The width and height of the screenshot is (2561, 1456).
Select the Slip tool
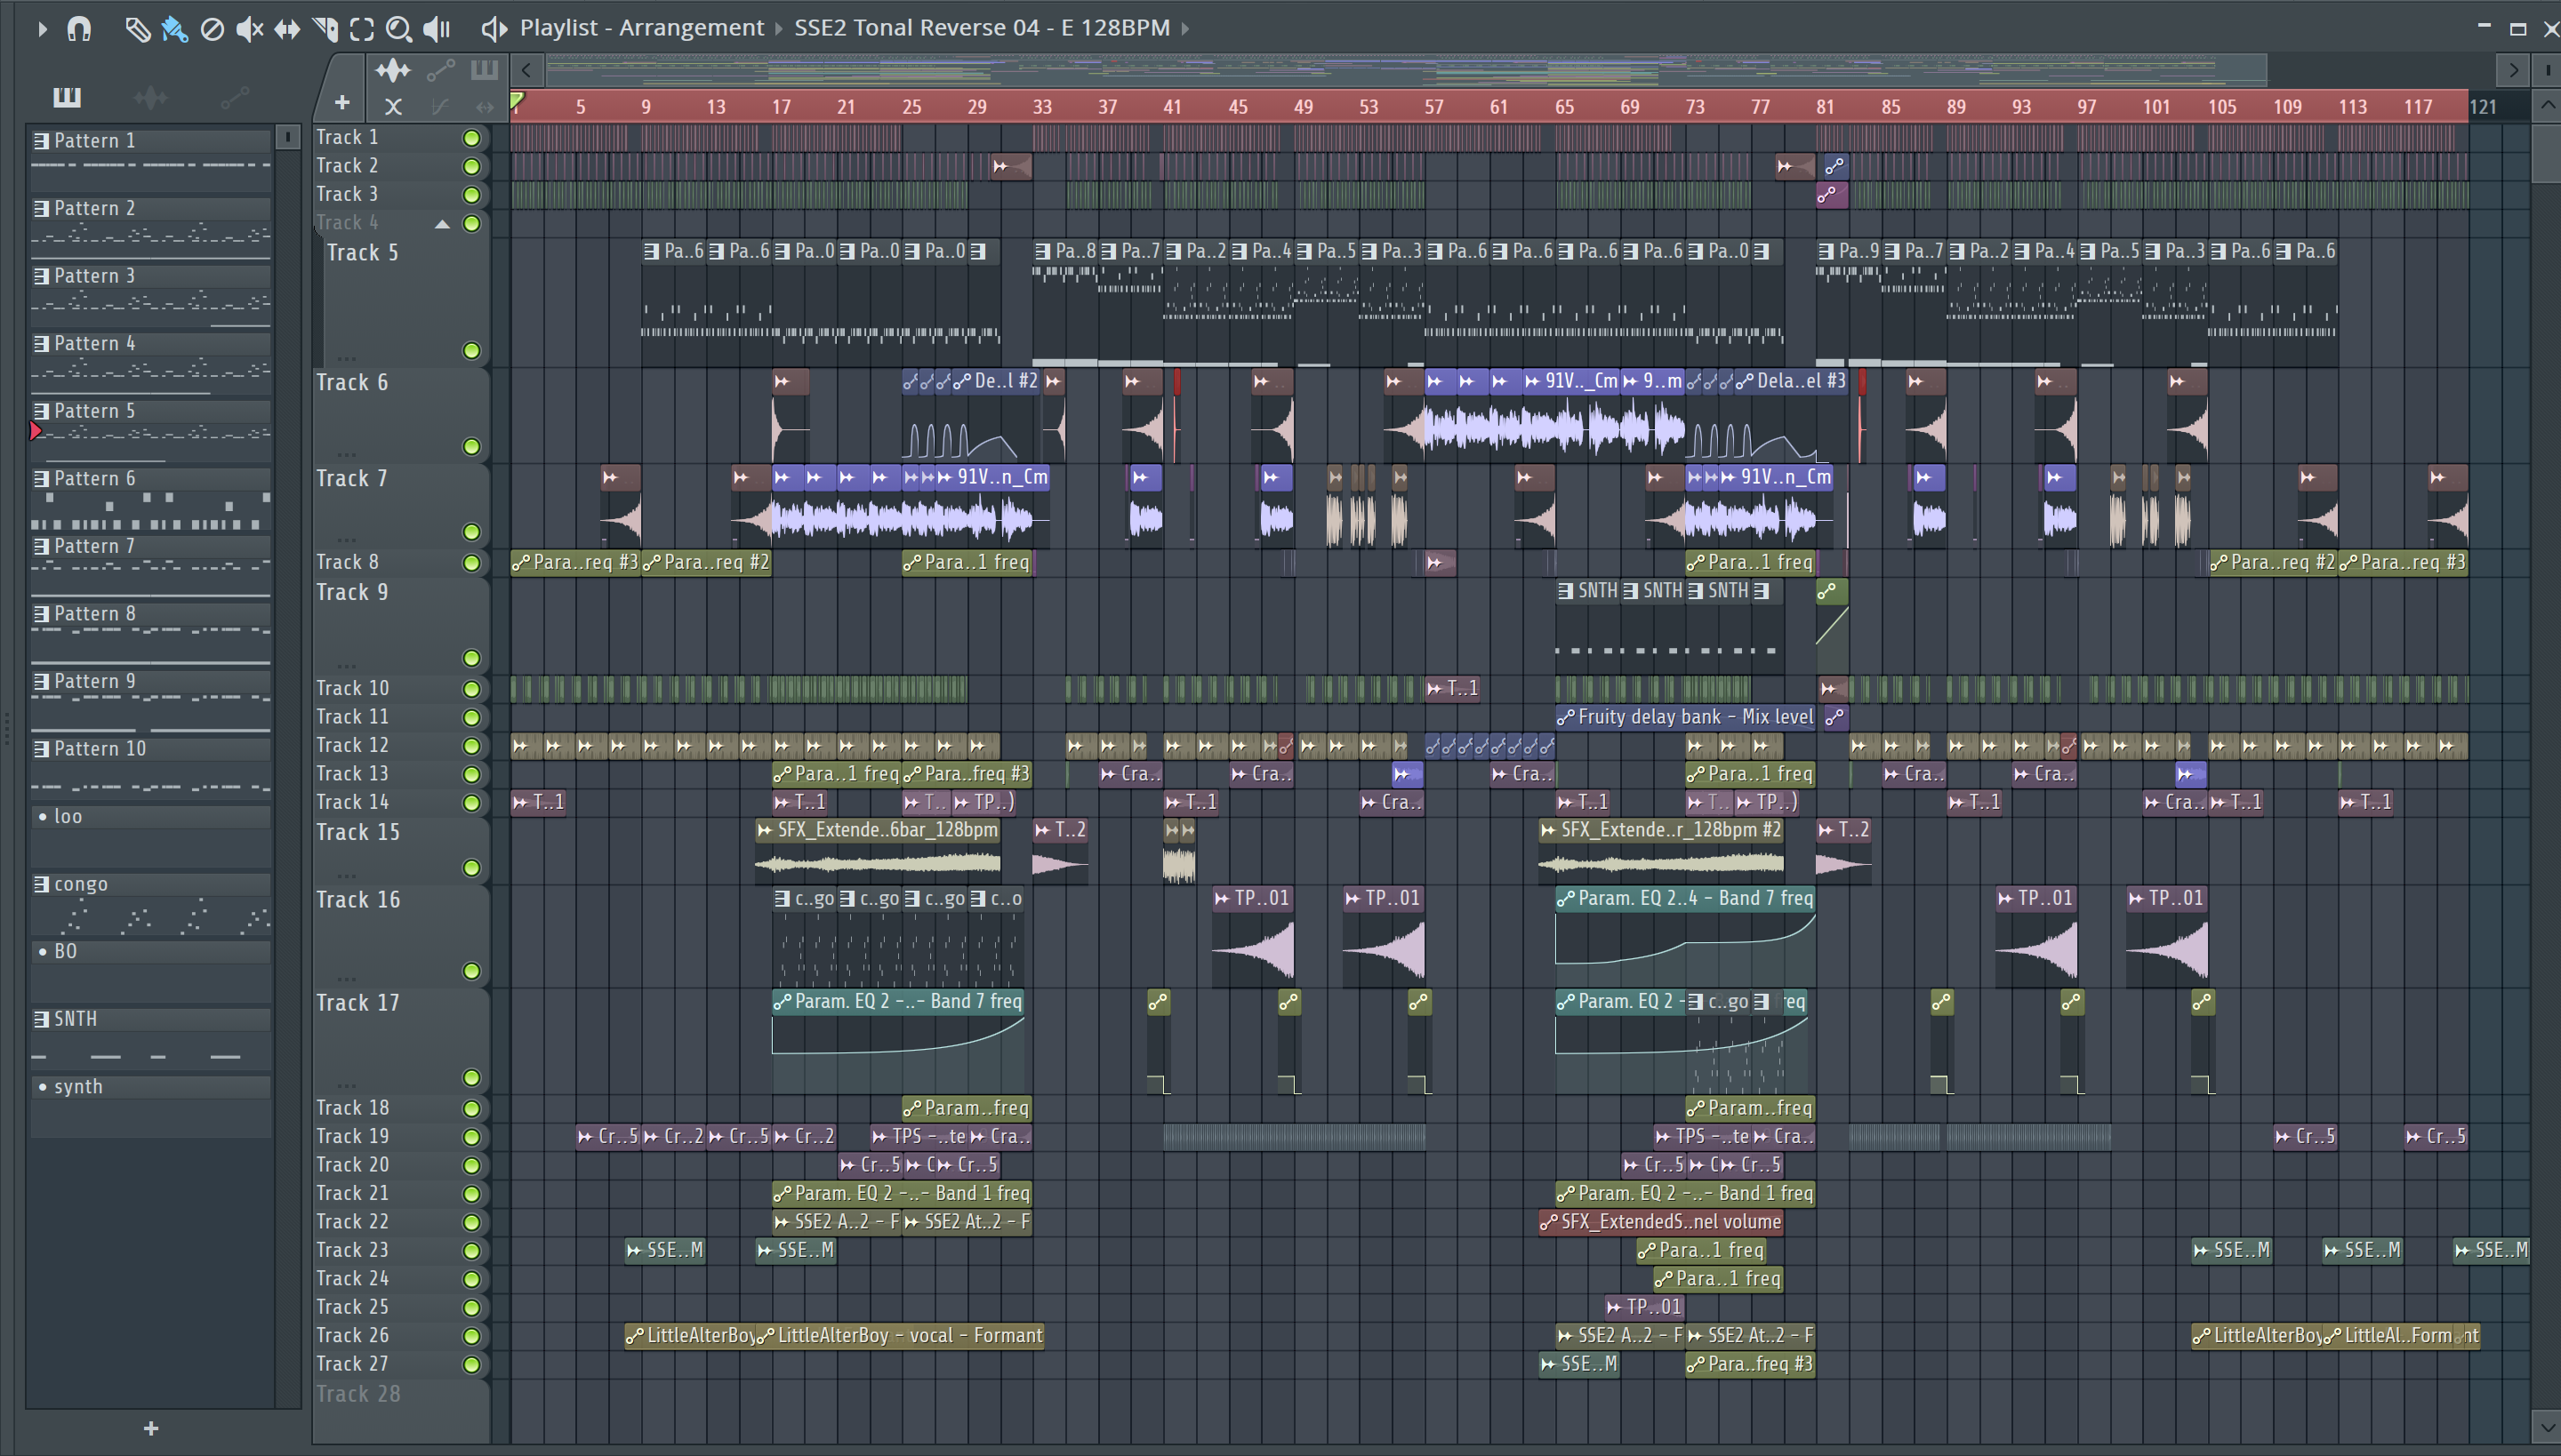[287, 29]
